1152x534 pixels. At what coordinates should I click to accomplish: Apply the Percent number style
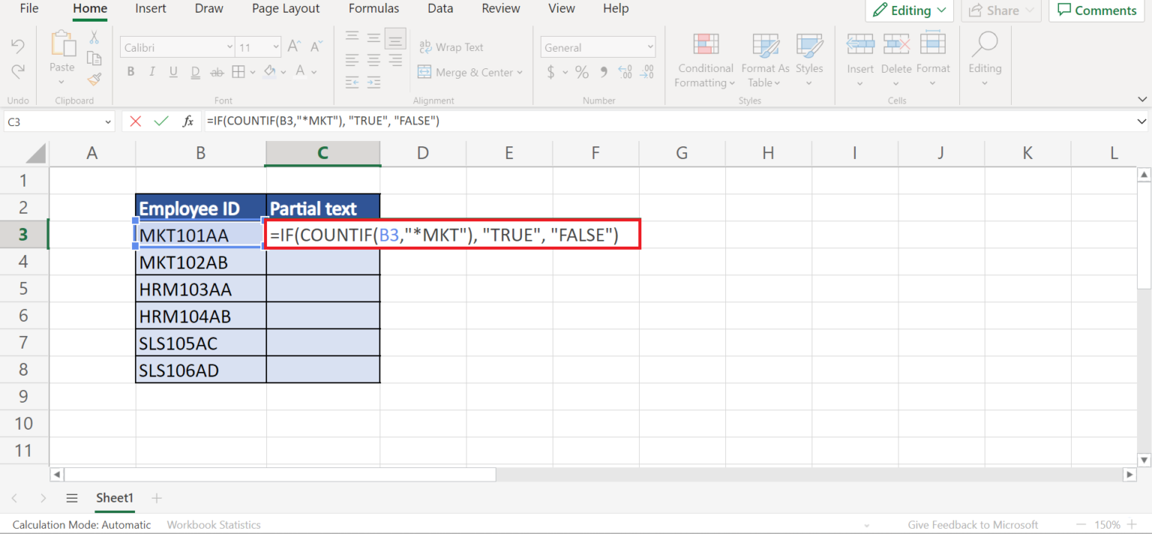581,72
